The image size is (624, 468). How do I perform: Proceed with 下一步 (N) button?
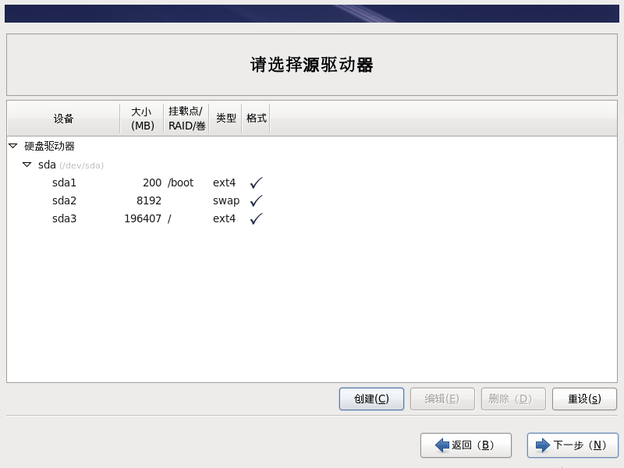573,445
